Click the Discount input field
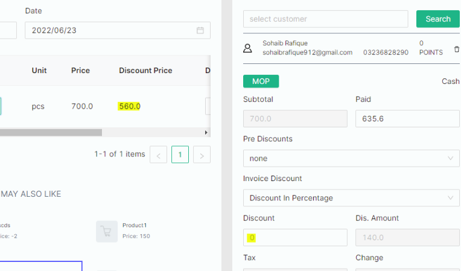 coord(295,238)
